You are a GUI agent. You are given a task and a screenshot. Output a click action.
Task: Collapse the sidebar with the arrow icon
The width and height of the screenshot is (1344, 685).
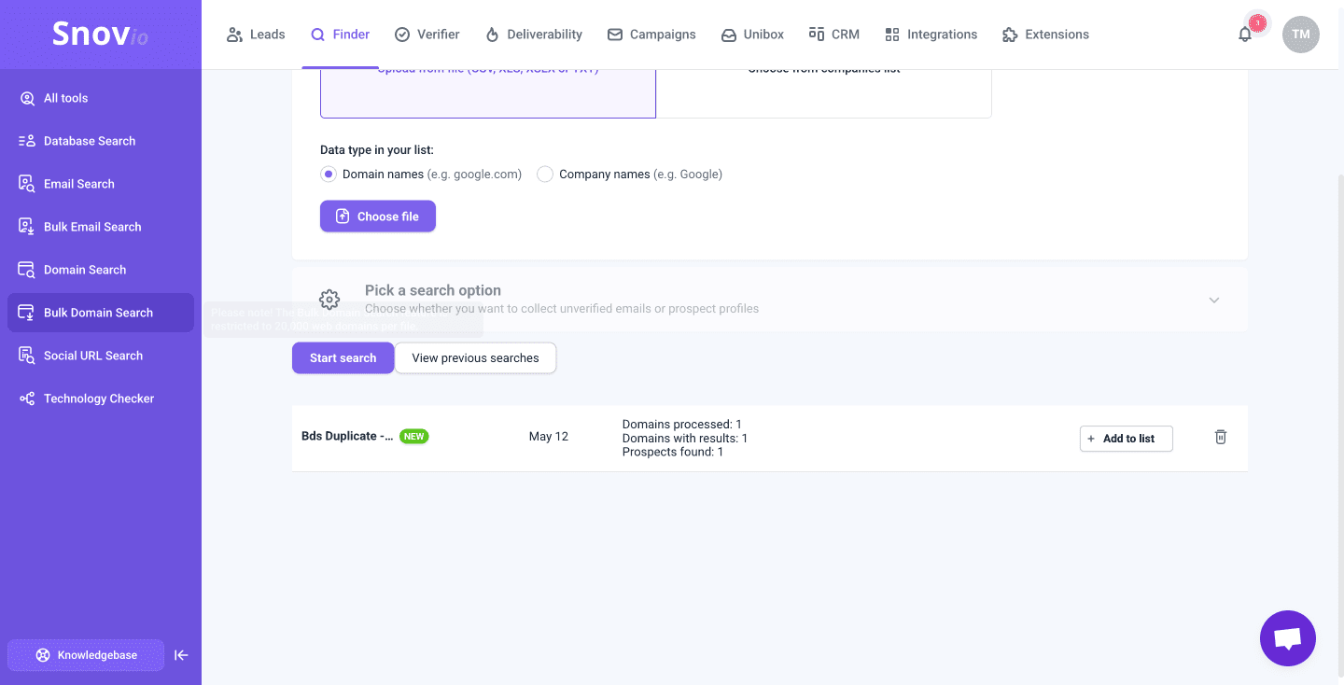[181, 655]
